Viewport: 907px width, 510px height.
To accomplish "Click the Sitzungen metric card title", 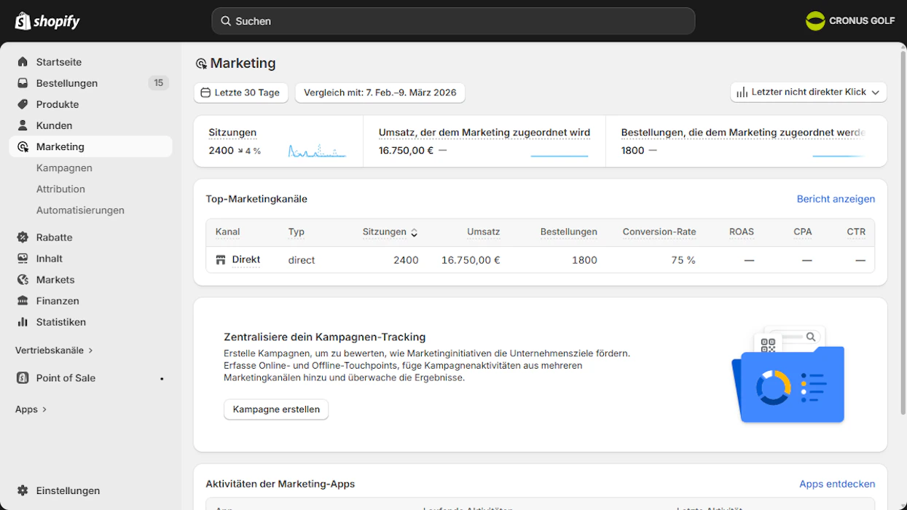I will [232, 133].
